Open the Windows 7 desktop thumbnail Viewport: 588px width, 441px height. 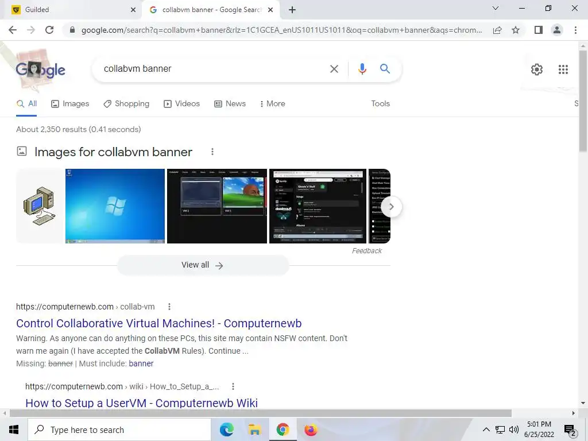point(115,206)
